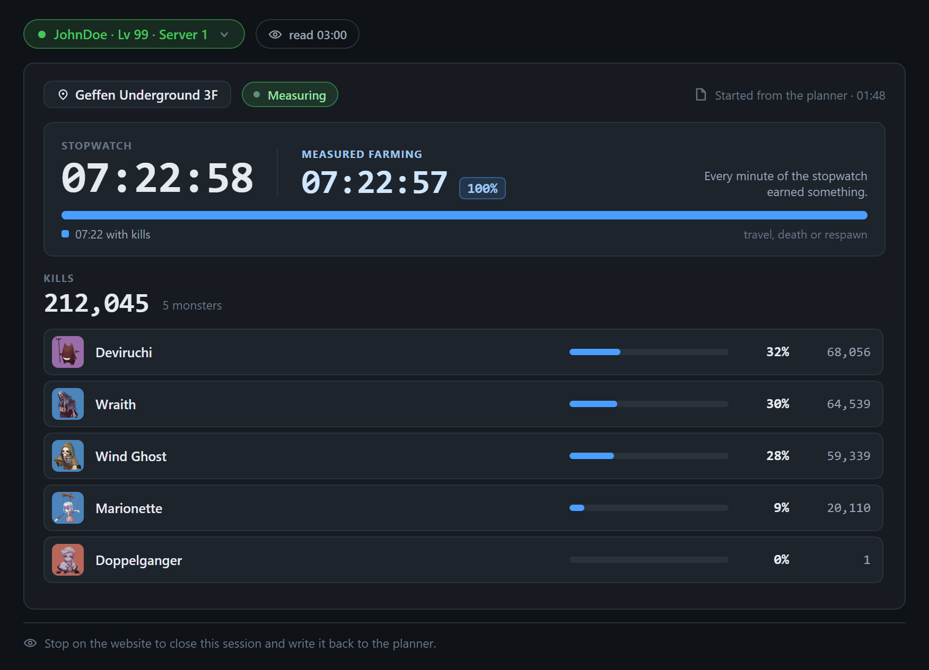Click the Deviruchi kill count 68,056

click(848, 352)
